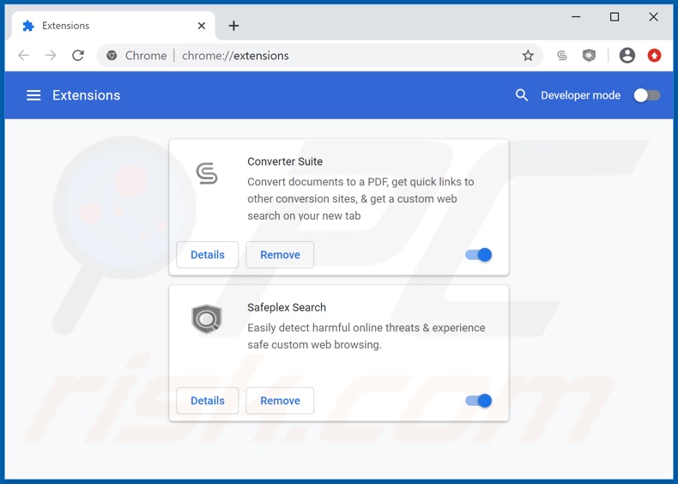This screenshot has height=484, width=678.
Task: Remove the Converter Suite extension
Action: point(280,255)
